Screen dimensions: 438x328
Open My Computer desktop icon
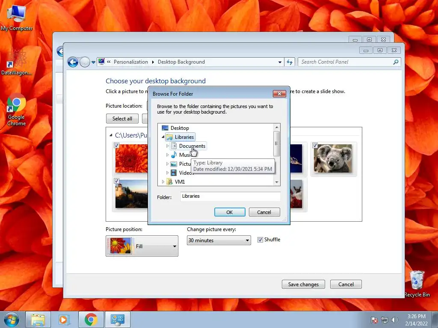[x=17, y=17]
